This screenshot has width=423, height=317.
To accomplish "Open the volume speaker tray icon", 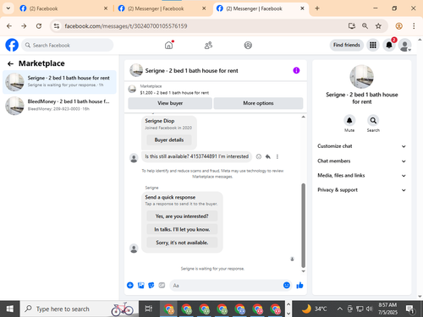I will (x=369, y=309).
